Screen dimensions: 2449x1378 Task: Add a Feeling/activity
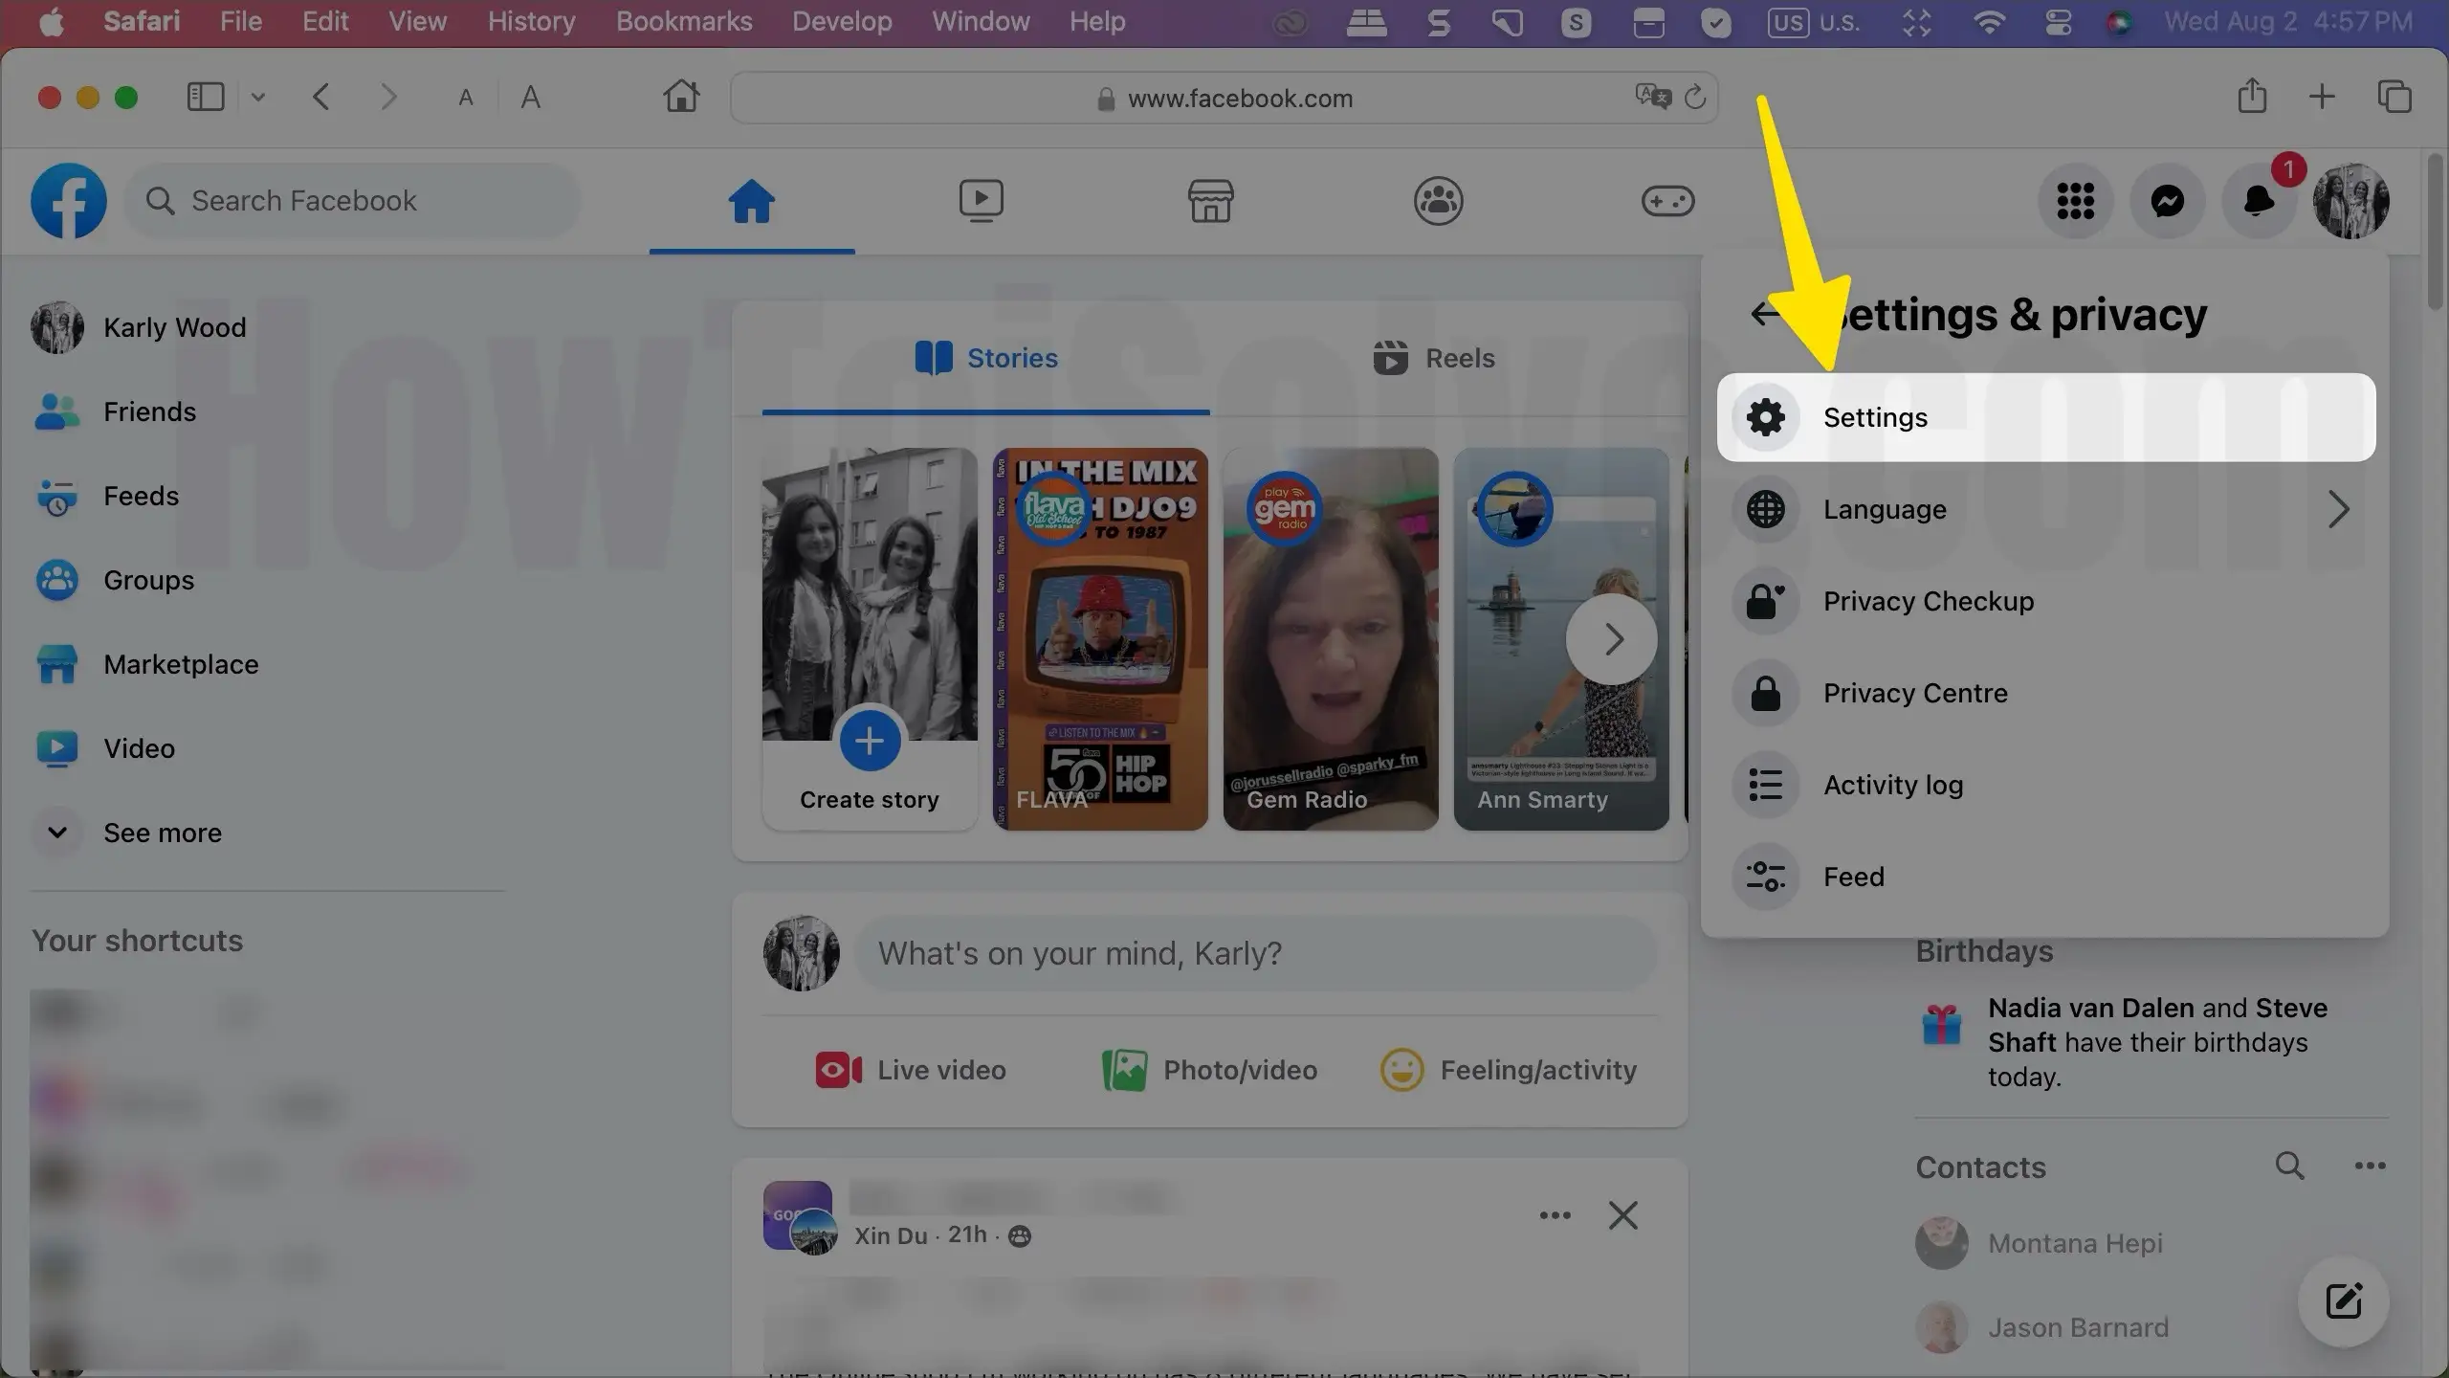coord(1509,1070)
